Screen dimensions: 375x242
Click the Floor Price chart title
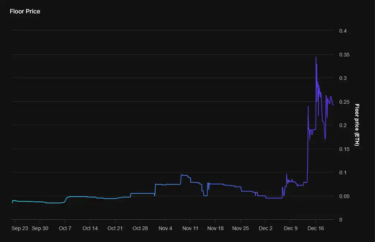pos(25,12)
